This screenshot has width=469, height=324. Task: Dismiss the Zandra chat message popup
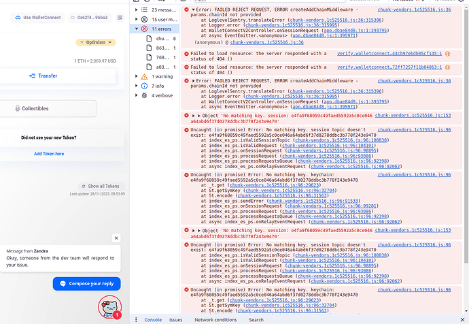click(x=116, y=238)
